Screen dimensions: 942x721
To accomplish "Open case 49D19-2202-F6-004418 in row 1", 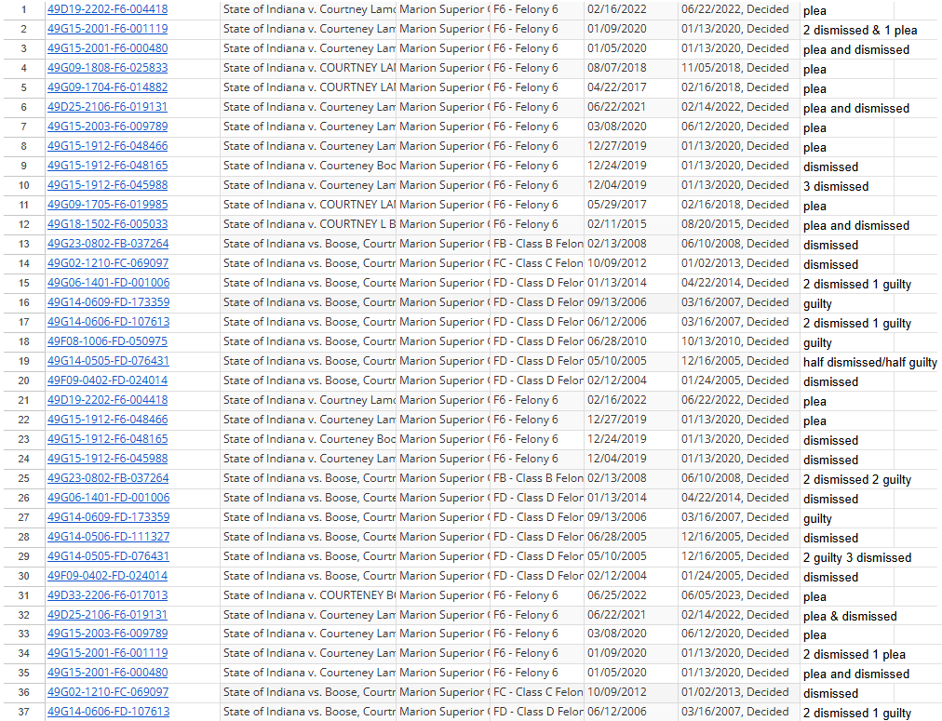I will [x=107, y=10].
